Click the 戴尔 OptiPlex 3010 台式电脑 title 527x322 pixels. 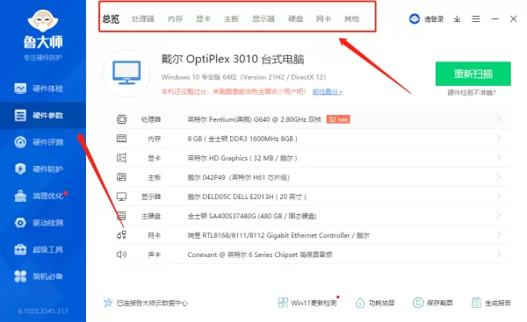coord(233,59)
